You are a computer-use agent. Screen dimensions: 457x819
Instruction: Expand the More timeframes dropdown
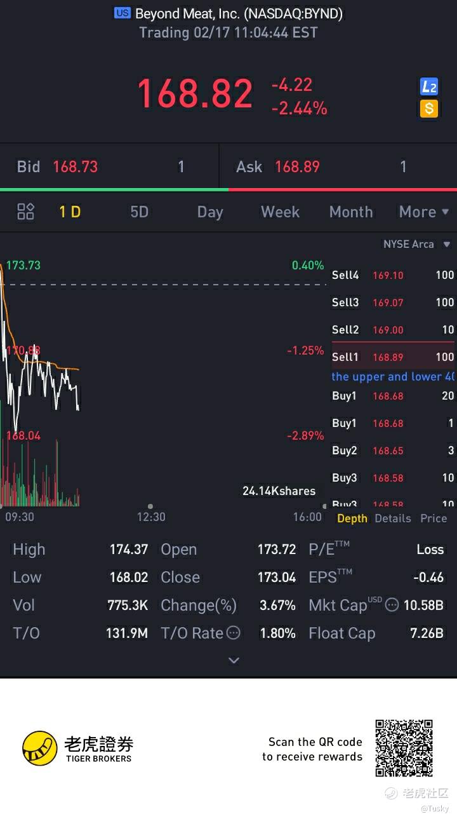pyautogui.click(x=423, y=212)
